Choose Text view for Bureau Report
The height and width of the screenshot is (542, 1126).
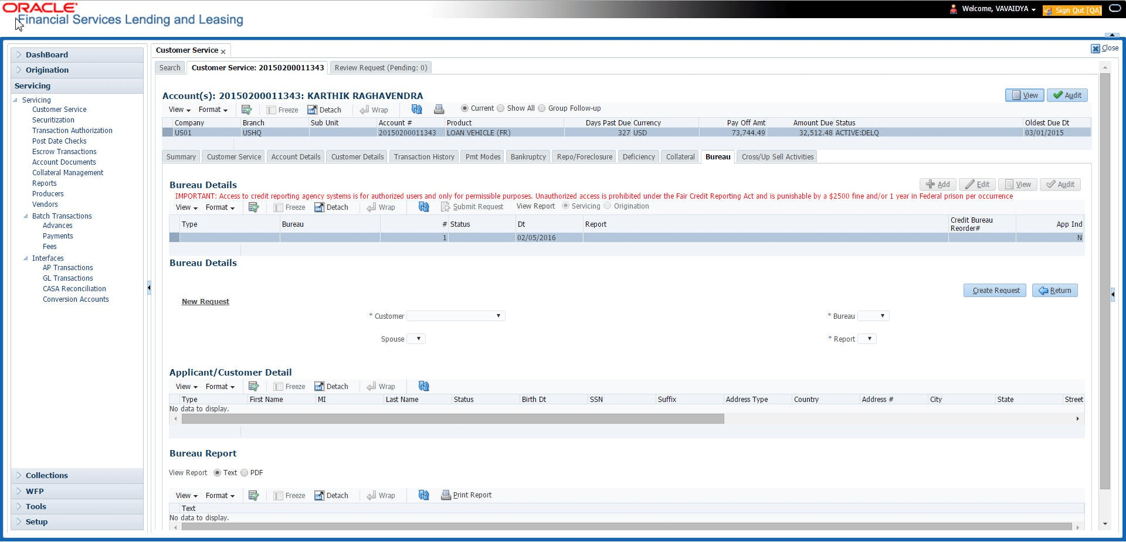point(217,473)
